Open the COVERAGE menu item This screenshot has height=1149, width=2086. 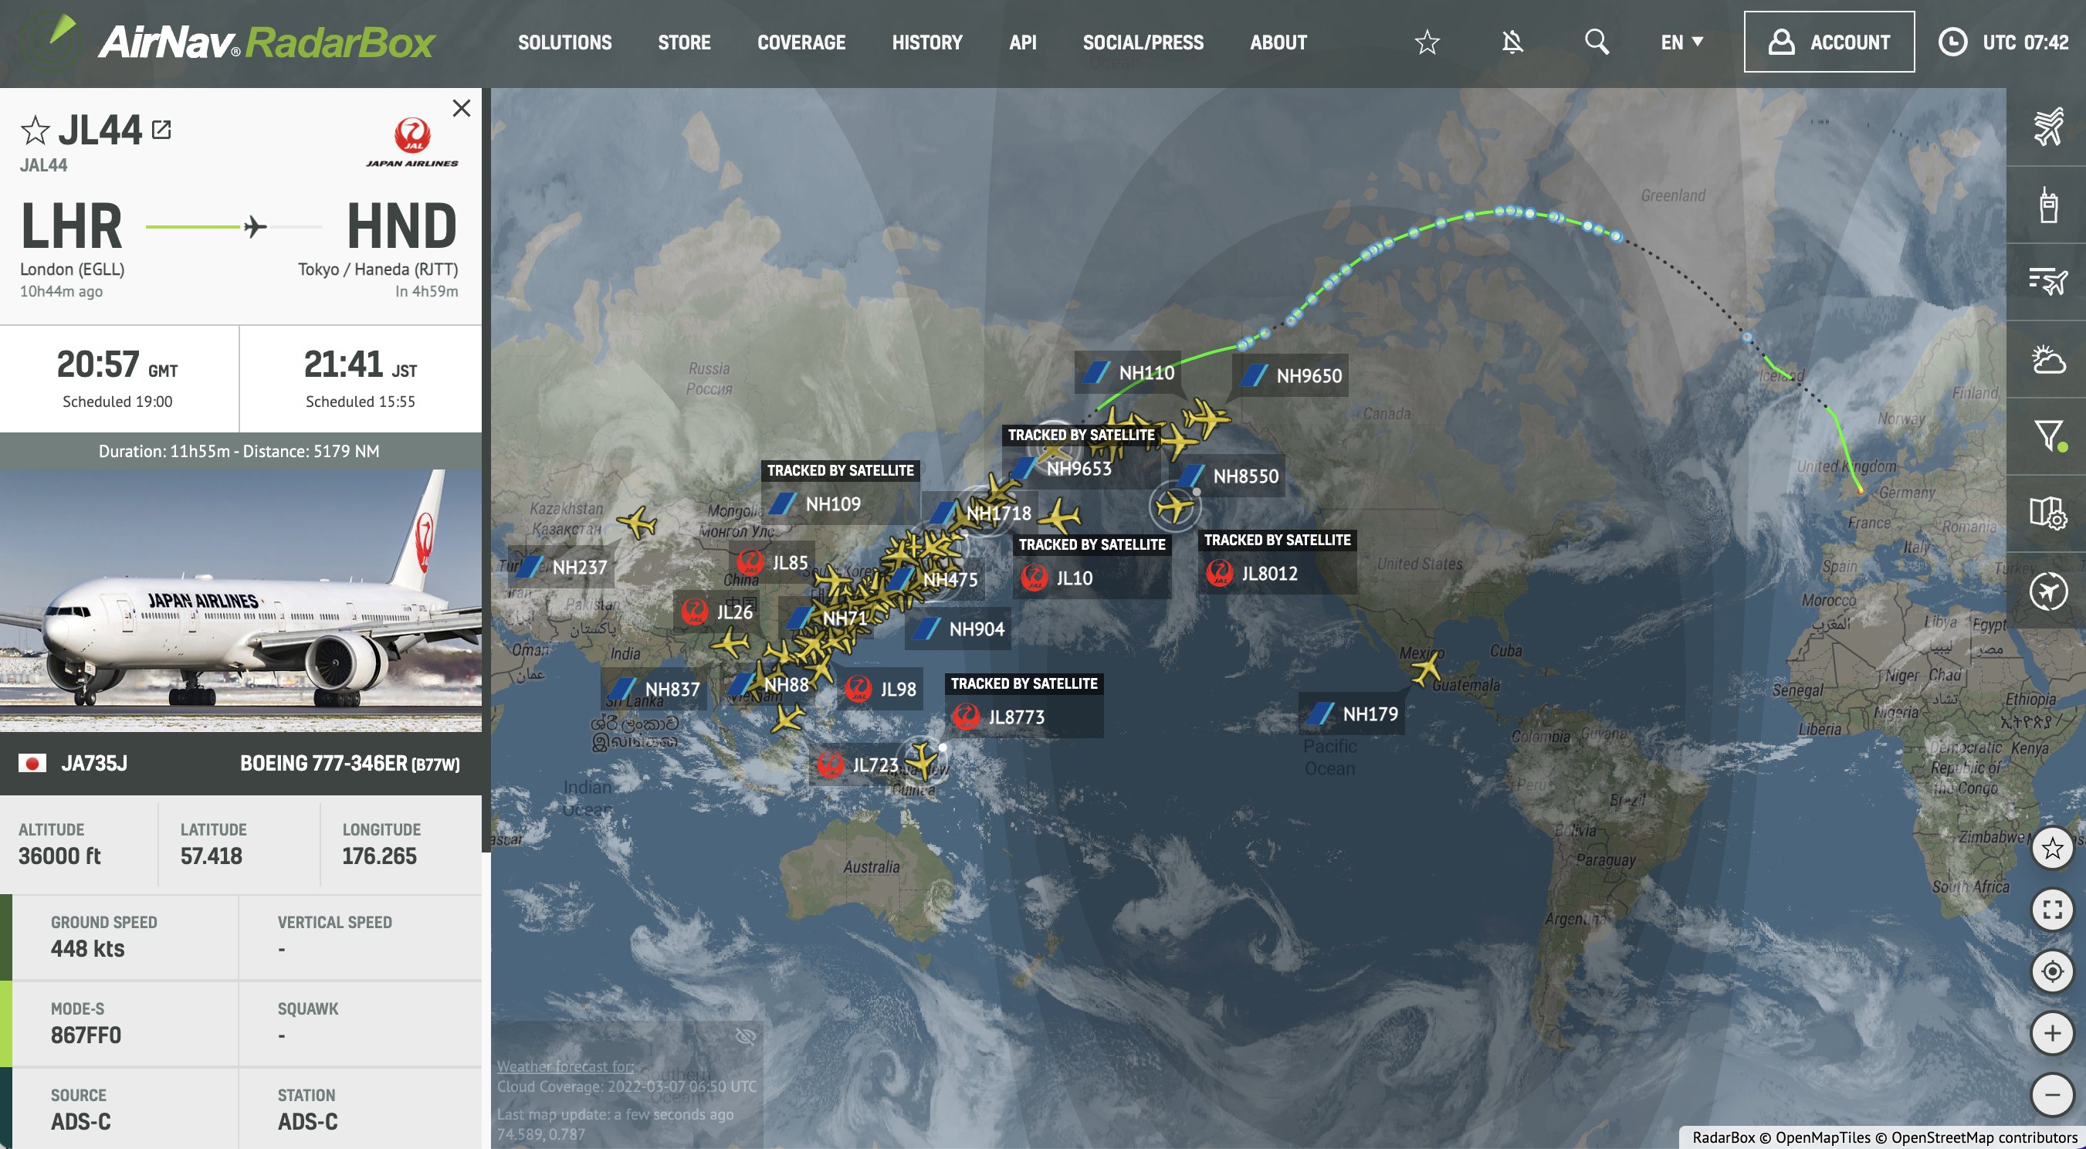click(801, 42)
